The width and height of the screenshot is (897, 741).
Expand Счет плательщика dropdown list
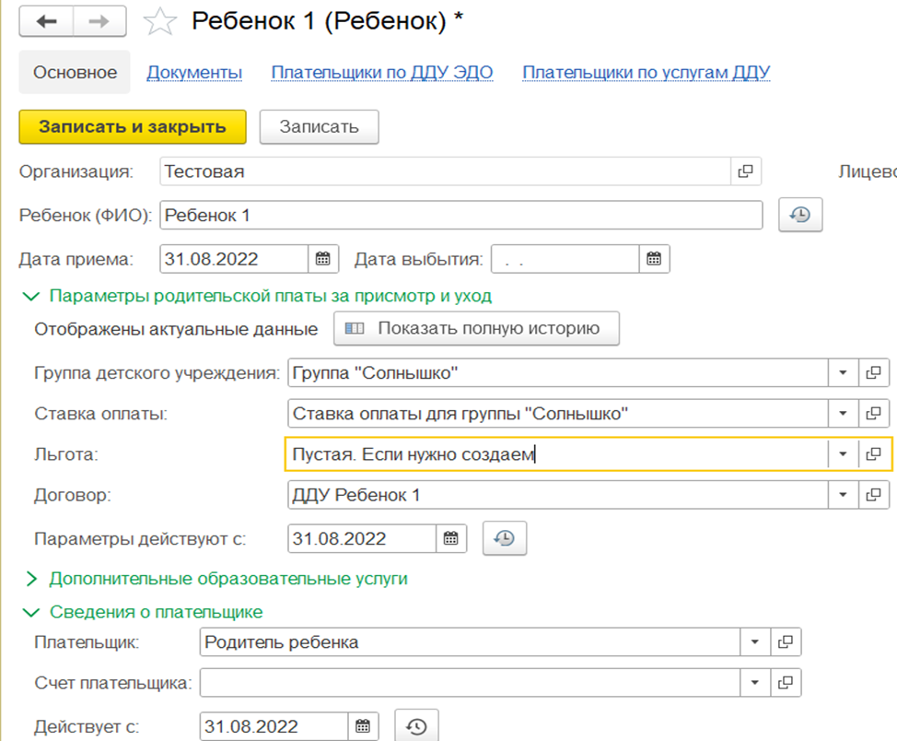(755, 683)
